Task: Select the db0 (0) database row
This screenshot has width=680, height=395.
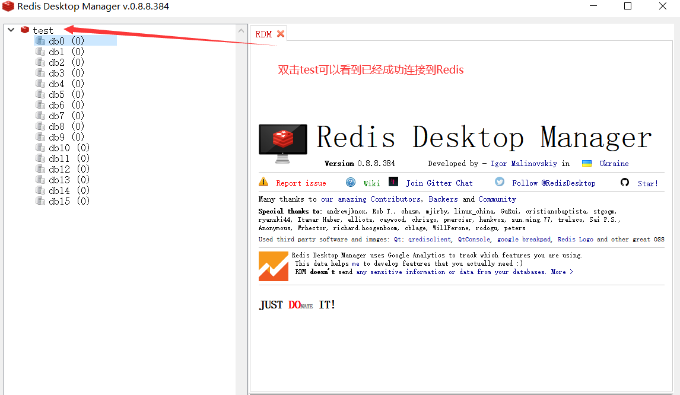Action: click(x=75, y=41)
